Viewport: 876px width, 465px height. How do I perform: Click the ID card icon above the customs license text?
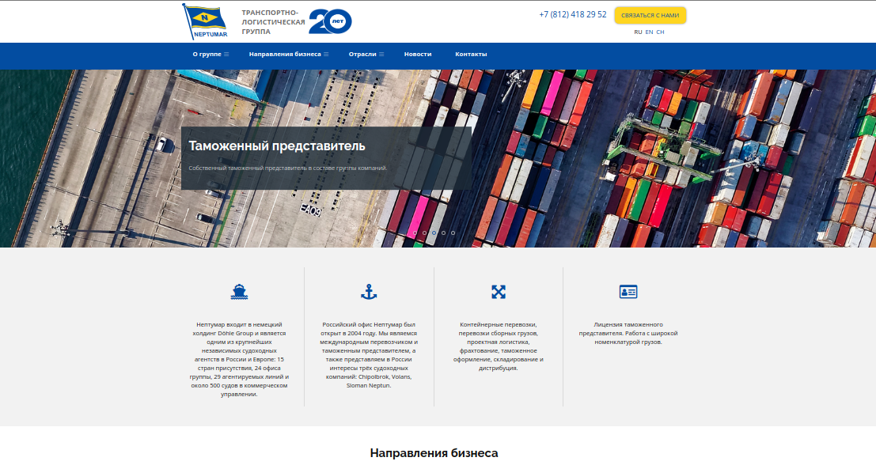(628, 291)
